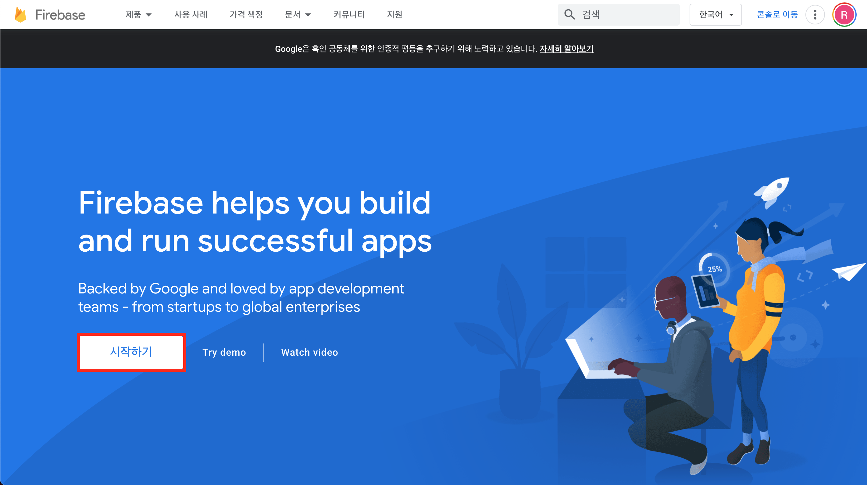The height and width of the screenshot is (485, 867).
Task: Open the 한국어 language selector
Action: [715, 14]
